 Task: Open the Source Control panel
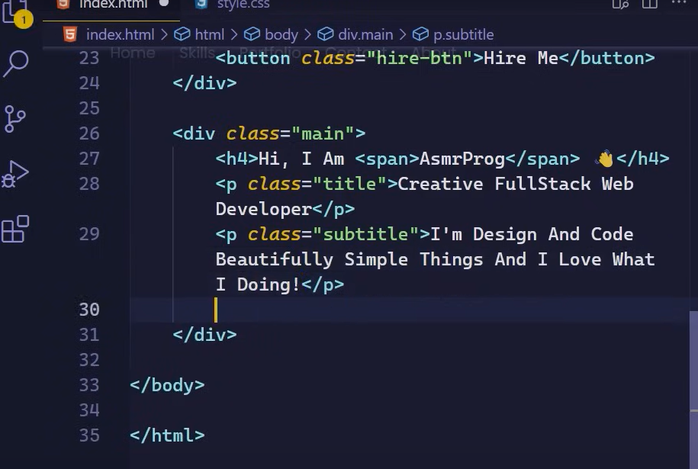[15, 118]
